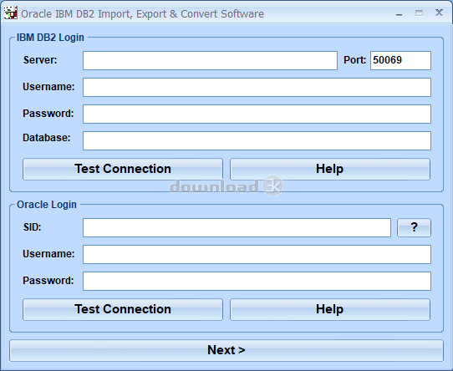Close the Oracle IBM DB2 window
The height and width of the screenshot is (371, 453).
[x=439, y=13]
